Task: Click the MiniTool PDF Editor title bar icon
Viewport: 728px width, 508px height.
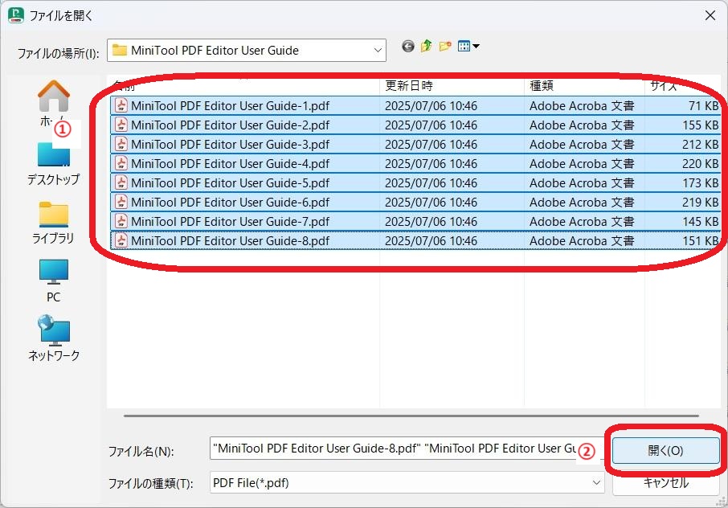Action: pyautogui.click(x=16, y=15)
